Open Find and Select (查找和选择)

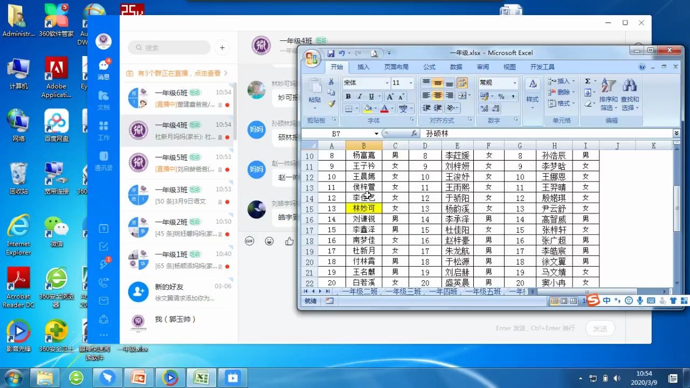(630, 94)
